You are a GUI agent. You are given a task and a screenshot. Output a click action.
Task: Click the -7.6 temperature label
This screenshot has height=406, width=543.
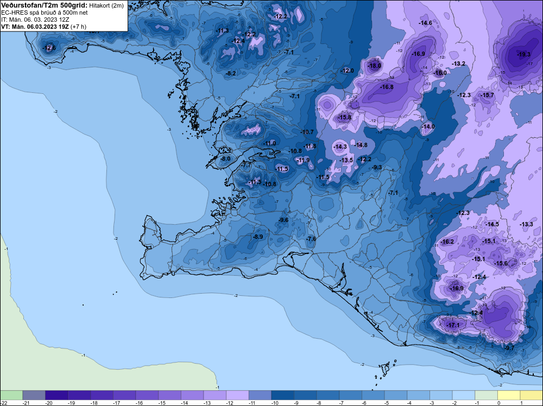pyautogui.click(x=311, y=239)
